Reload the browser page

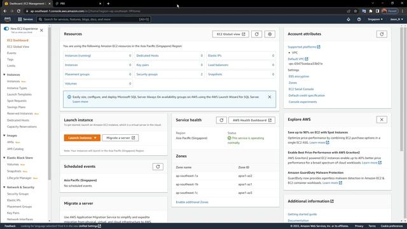click(18, 11)
